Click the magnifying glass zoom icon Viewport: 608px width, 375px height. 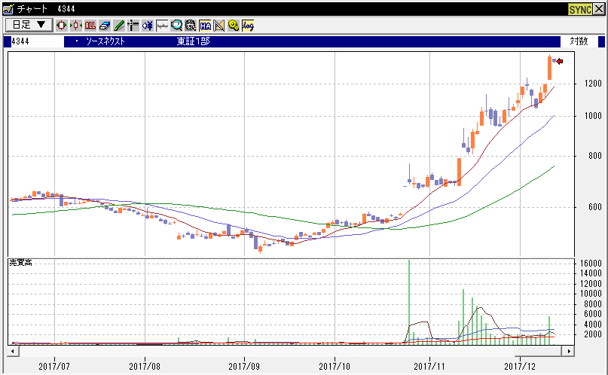tap(176, 25)
